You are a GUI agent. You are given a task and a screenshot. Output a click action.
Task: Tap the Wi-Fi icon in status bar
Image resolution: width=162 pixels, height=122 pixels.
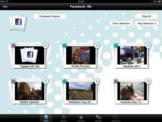7,1
